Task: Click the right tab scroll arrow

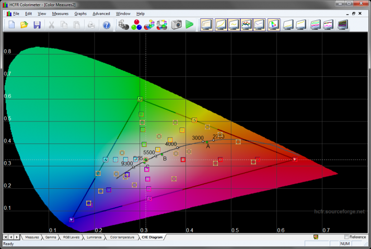Action: point(17,237)
